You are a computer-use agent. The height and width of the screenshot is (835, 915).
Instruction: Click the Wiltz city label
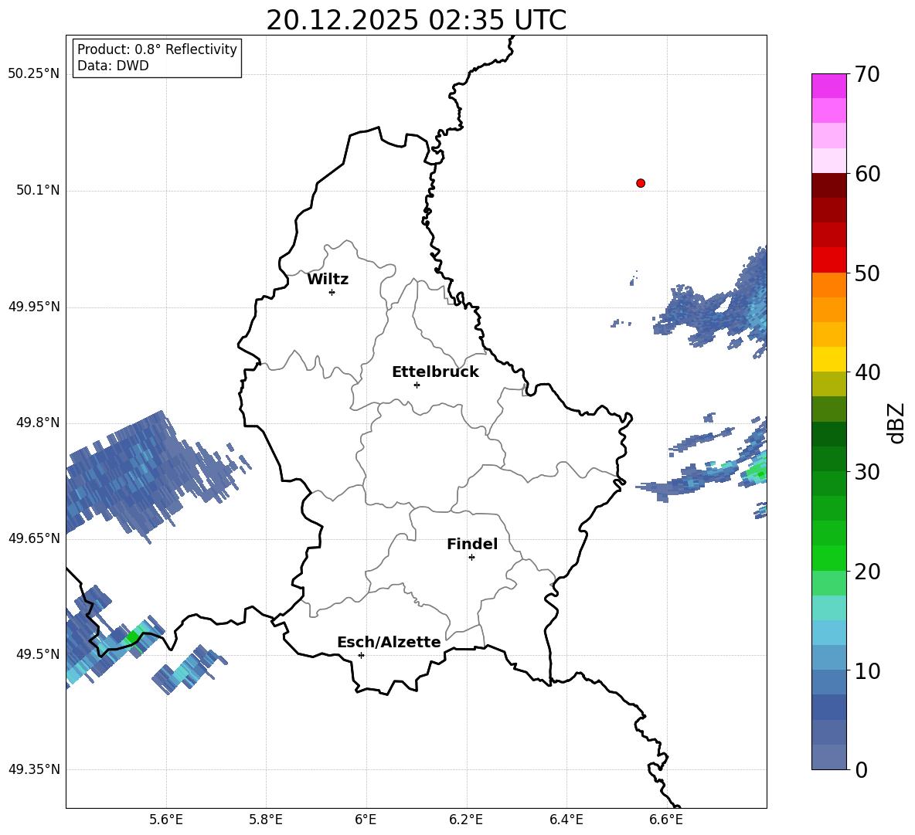[x=328, y=280]
